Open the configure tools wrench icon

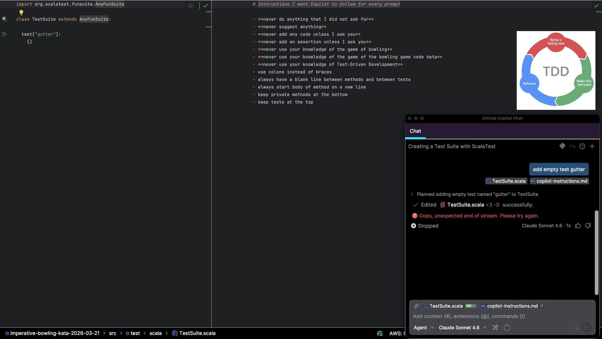pyautogui.click(x=495, y=328)
